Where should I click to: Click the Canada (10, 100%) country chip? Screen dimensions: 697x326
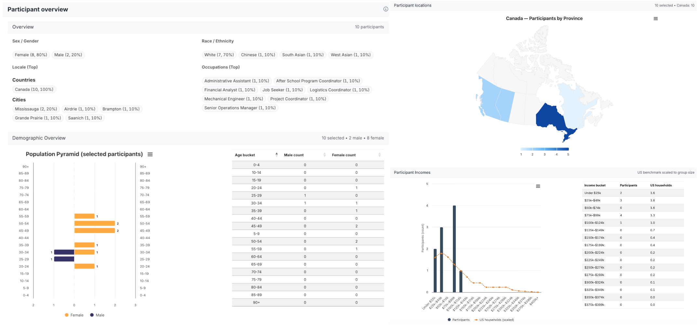[34, 90]
